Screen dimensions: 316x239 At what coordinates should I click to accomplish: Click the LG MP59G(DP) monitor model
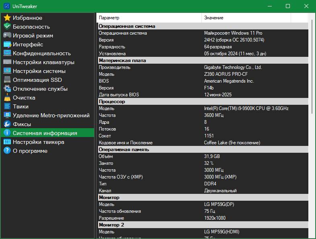coord(219,204)
